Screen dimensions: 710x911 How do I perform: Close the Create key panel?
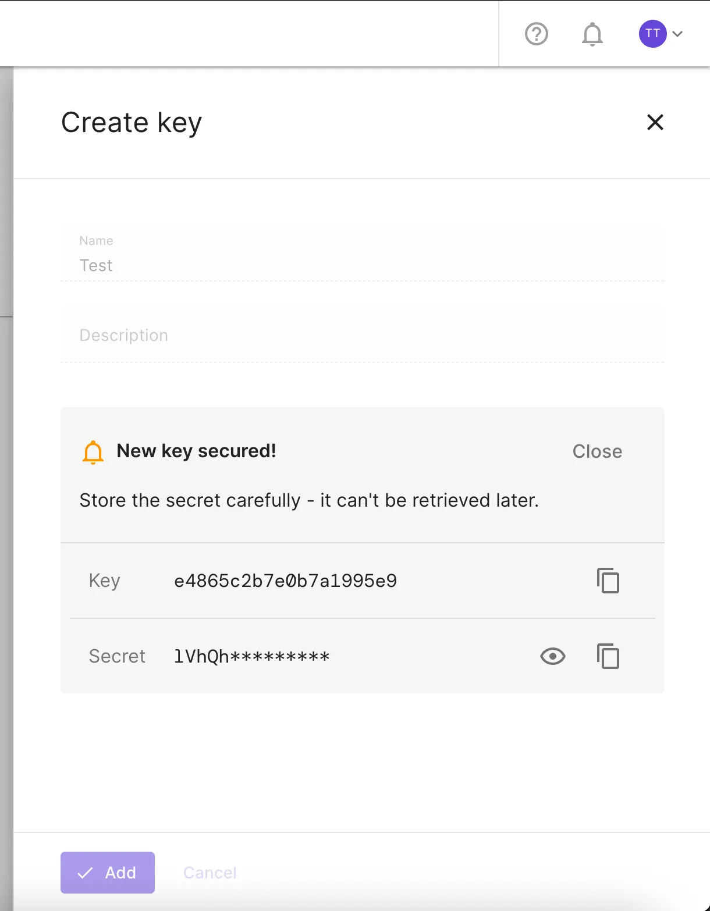point(655,122)
